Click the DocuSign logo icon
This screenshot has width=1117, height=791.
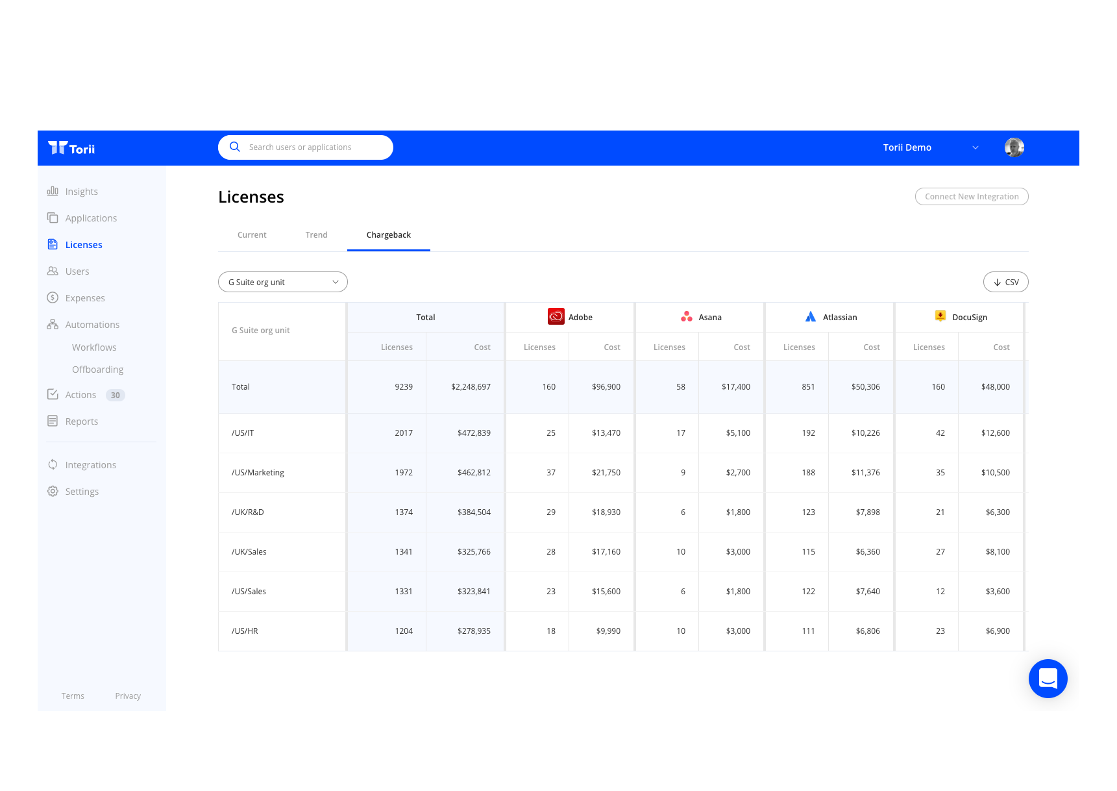tap(940, 316)
